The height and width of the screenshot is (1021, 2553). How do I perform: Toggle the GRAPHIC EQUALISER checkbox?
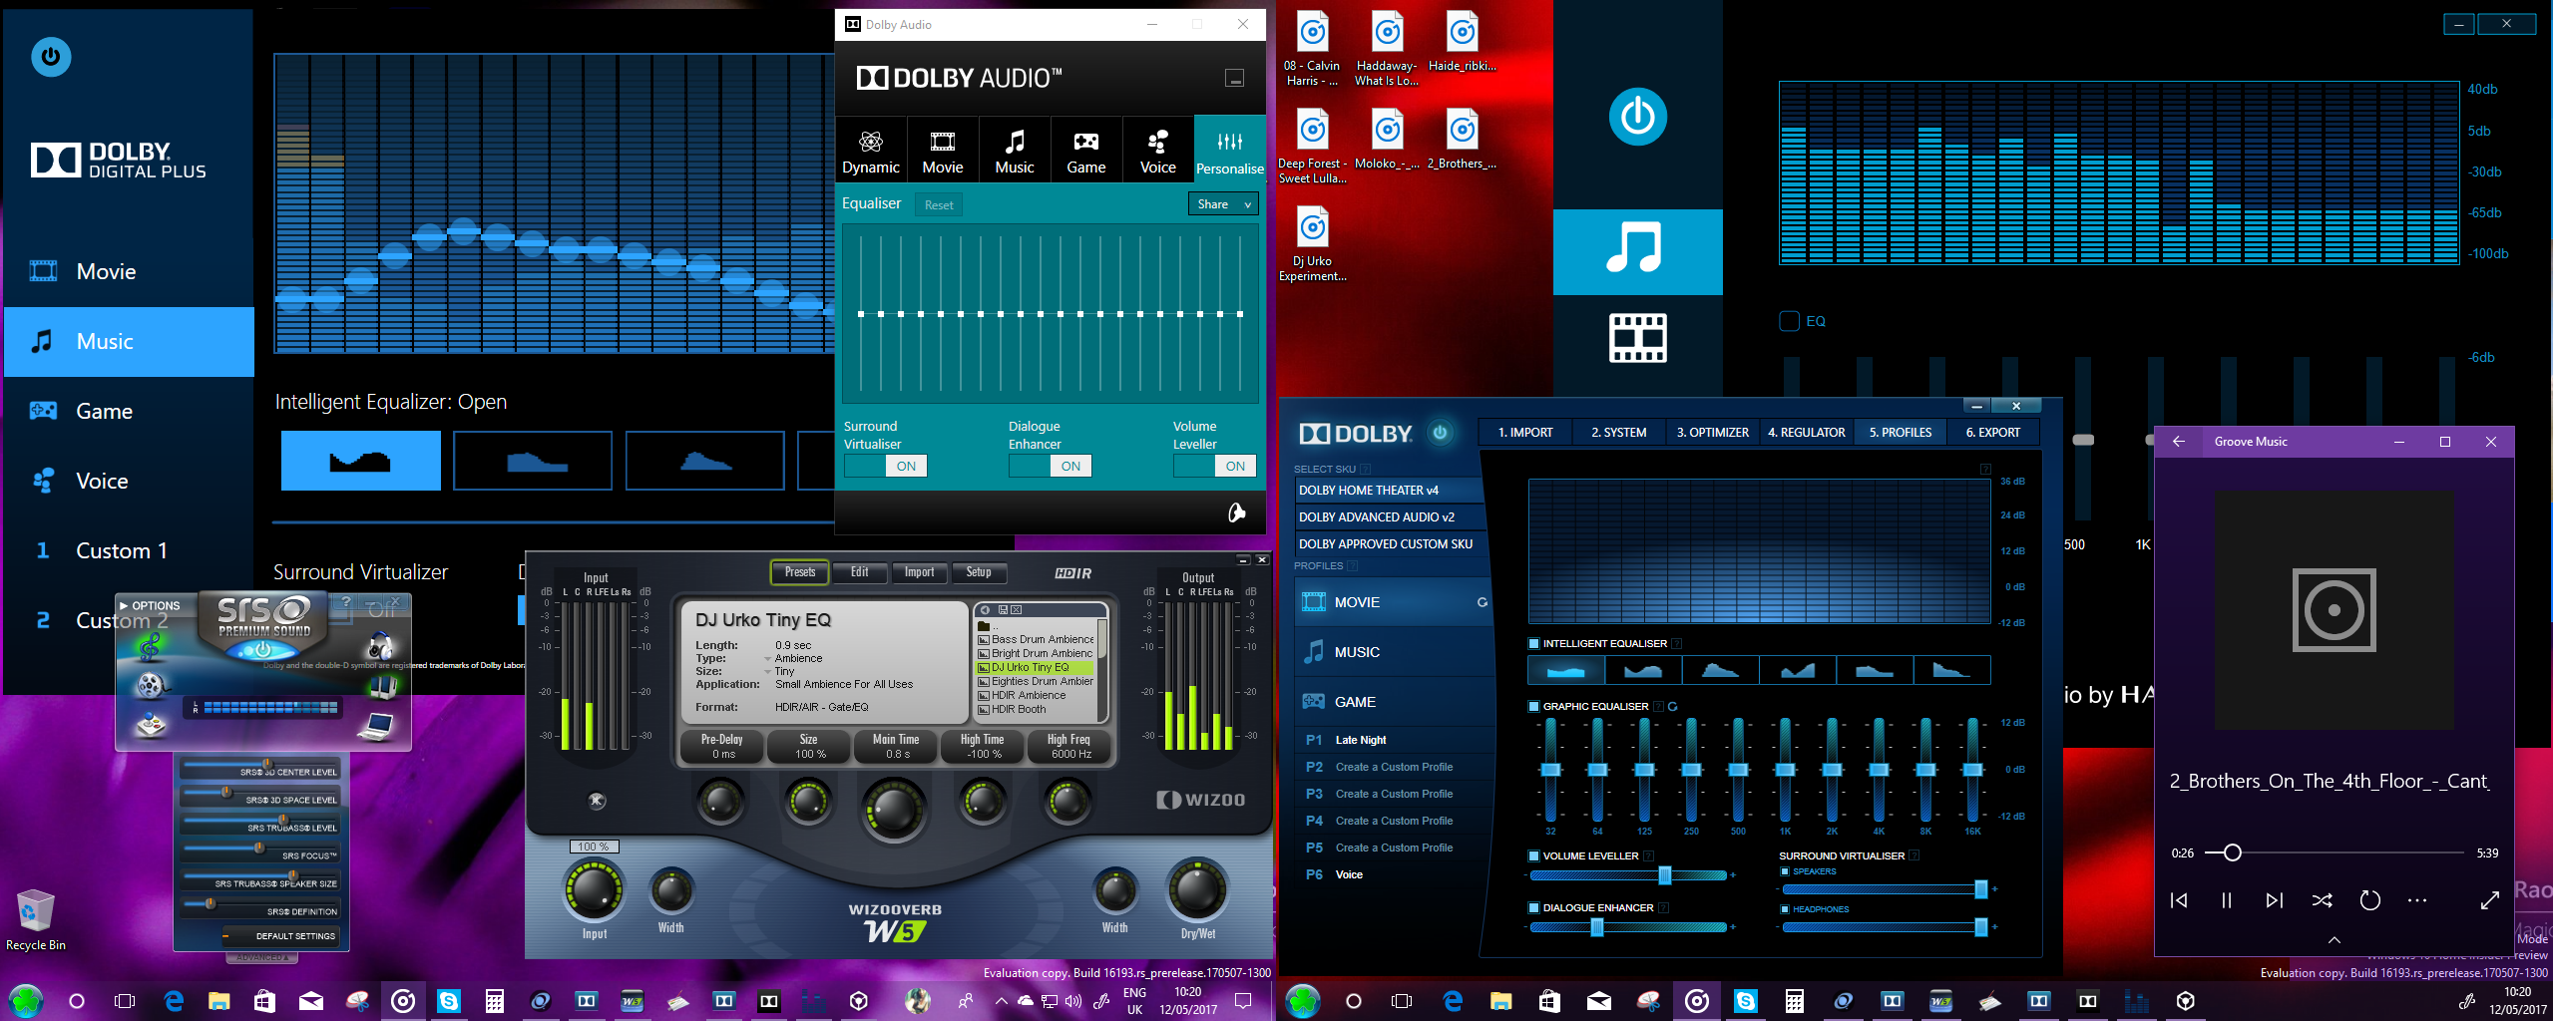point(1533,707)
